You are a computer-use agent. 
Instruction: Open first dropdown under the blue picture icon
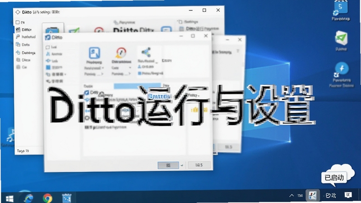[94, 68]
